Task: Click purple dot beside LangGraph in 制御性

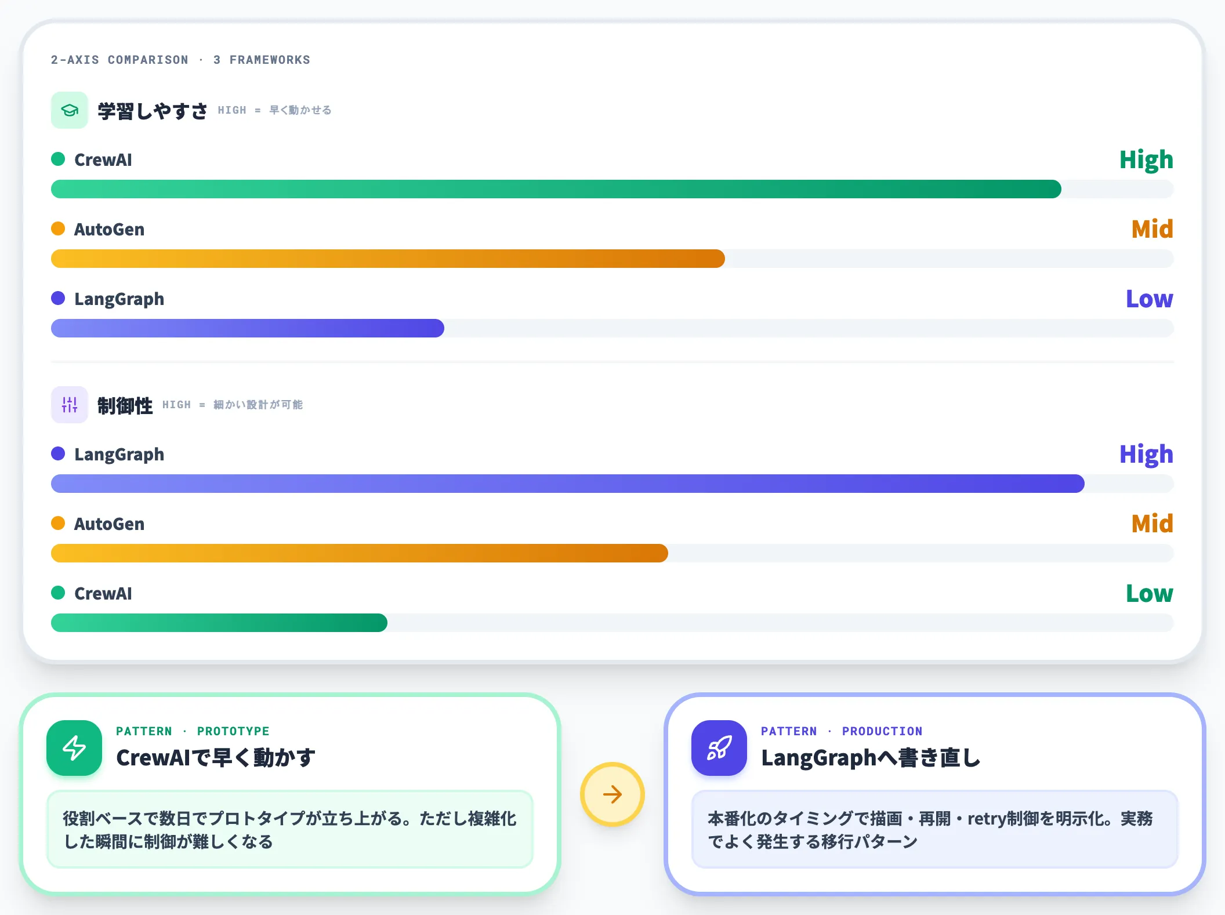Action: coord(58,453)
